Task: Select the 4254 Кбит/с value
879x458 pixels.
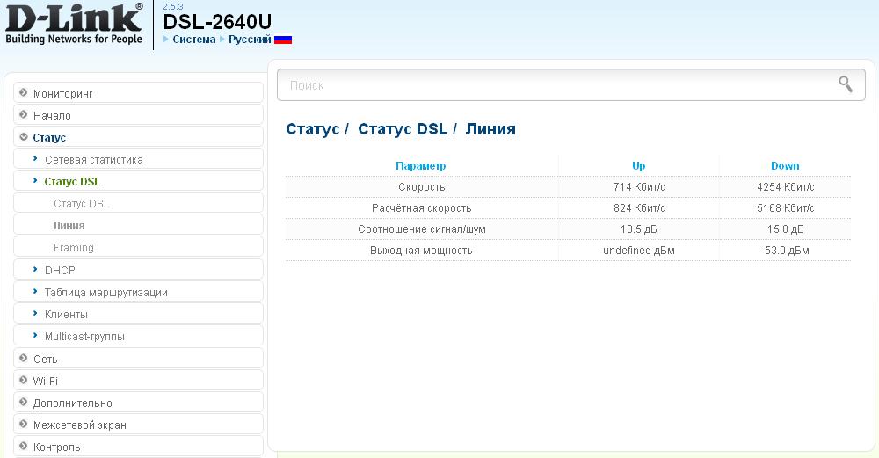Action: pos(785,187)
